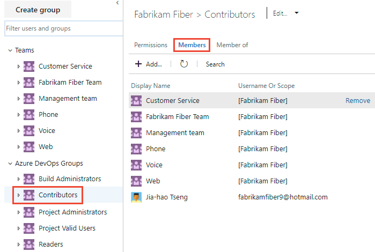Sort by the Username Or Scope column header
The width and height of the screenshot is (375, 252).
(266, 86)
